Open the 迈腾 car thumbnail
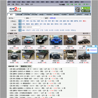 point(42,55)
